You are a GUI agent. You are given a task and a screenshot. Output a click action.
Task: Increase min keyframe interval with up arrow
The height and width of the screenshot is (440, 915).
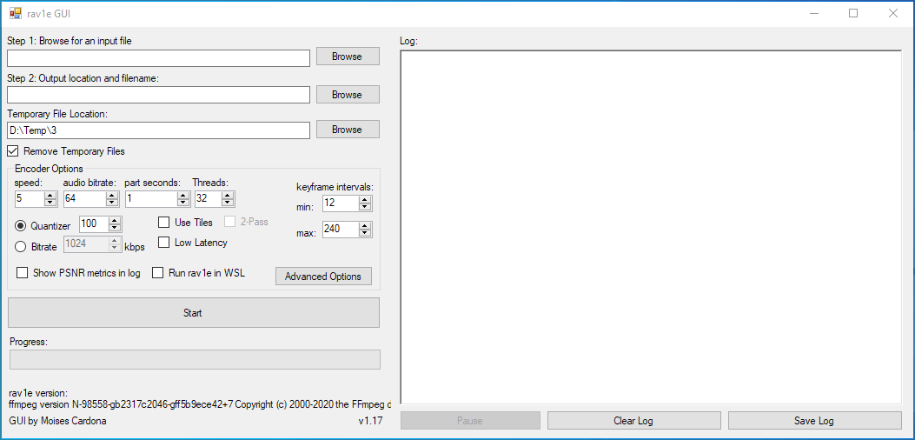[x=365, y=200]
